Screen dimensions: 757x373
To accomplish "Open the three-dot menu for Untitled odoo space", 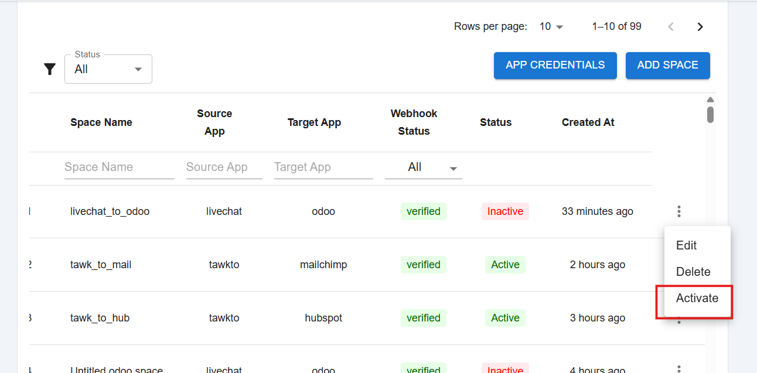I will 678,369.
